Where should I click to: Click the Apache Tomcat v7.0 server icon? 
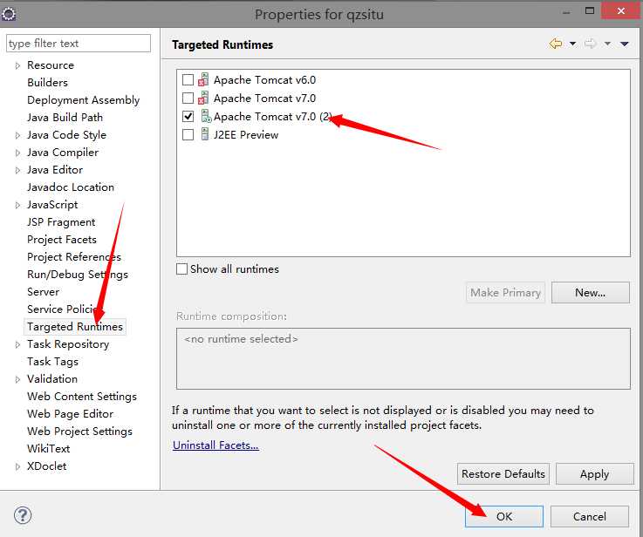coord(203,98)
